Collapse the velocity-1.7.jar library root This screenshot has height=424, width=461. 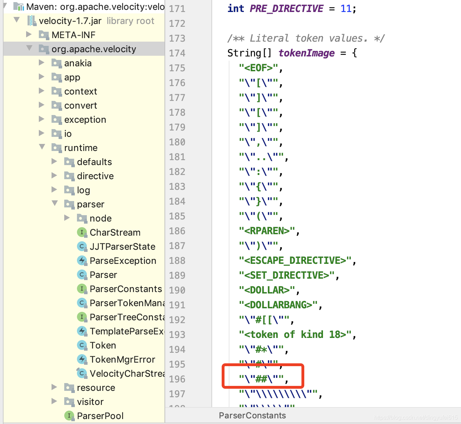[x=17, y=20]
